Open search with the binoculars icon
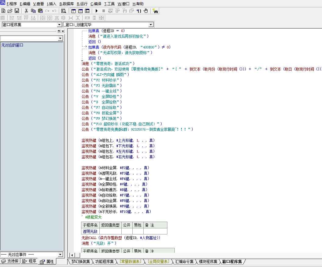 point(155,11)
